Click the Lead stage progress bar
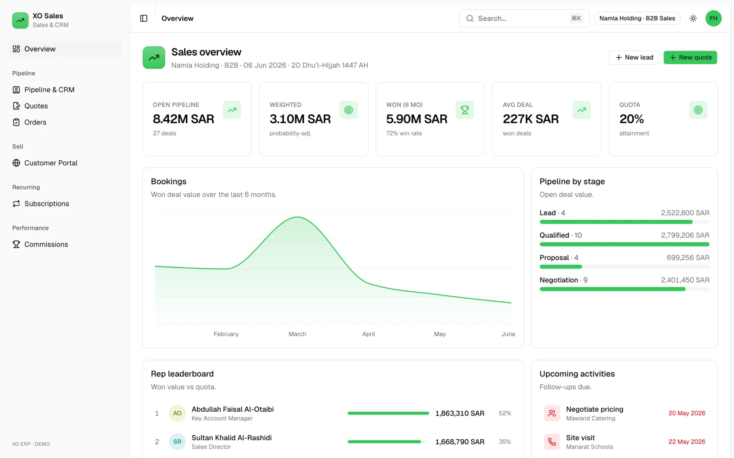The height and width of the screenshot is (458, 734). coord(624,222)
